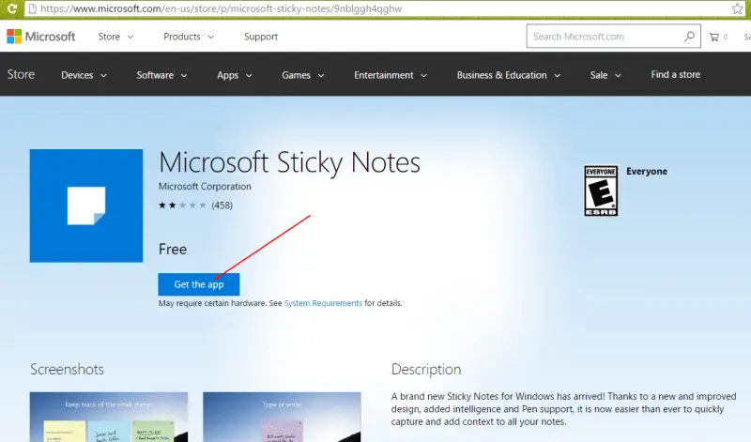Click the browser reload icon
This screenshot has width=751, height=442.
(x=11, y=8)
